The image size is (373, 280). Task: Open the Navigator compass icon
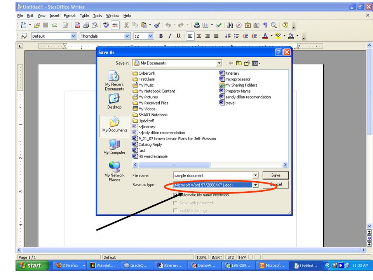click(239, 25)
